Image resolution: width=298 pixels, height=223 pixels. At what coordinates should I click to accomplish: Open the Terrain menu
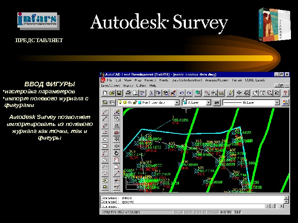click(237, 80)
